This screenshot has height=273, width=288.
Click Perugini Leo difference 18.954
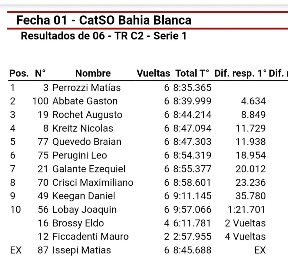click(251, 156)
